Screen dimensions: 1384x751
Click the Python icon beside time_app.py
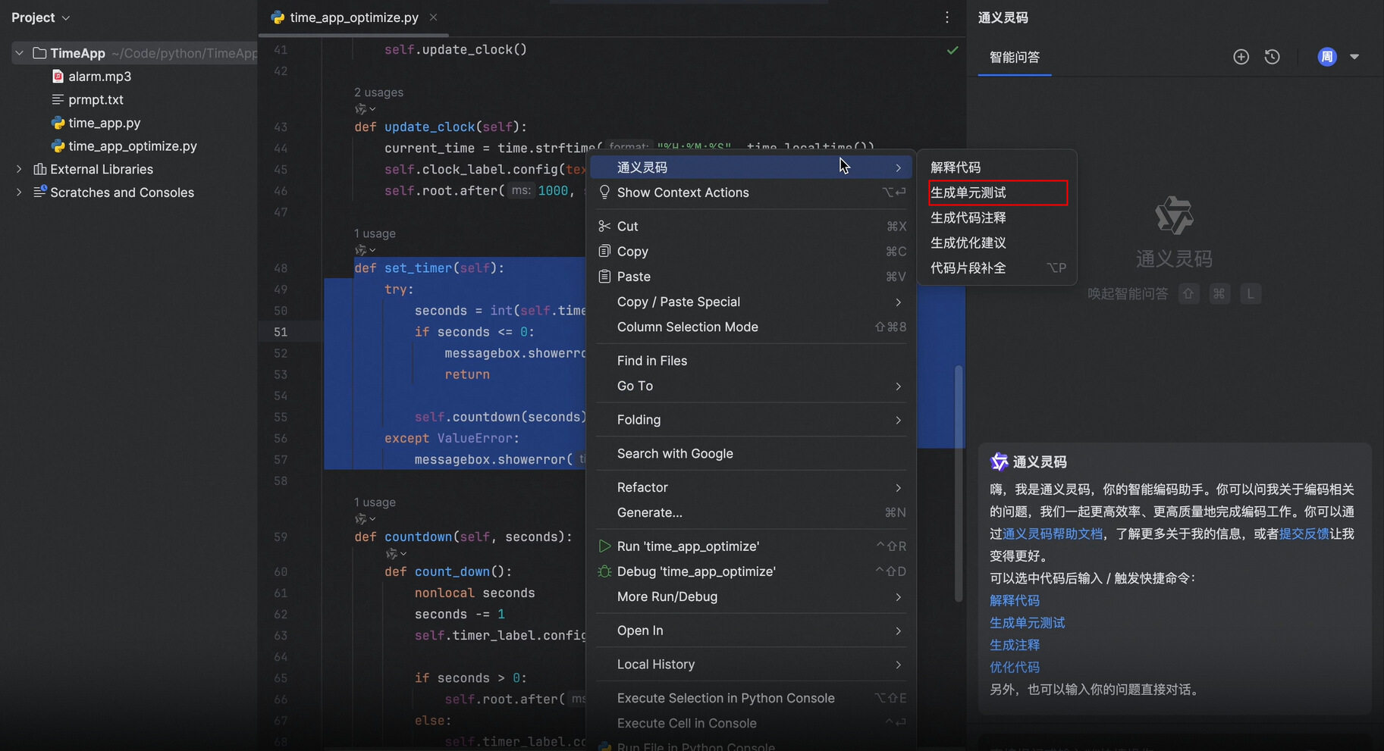tap(58, 123)
